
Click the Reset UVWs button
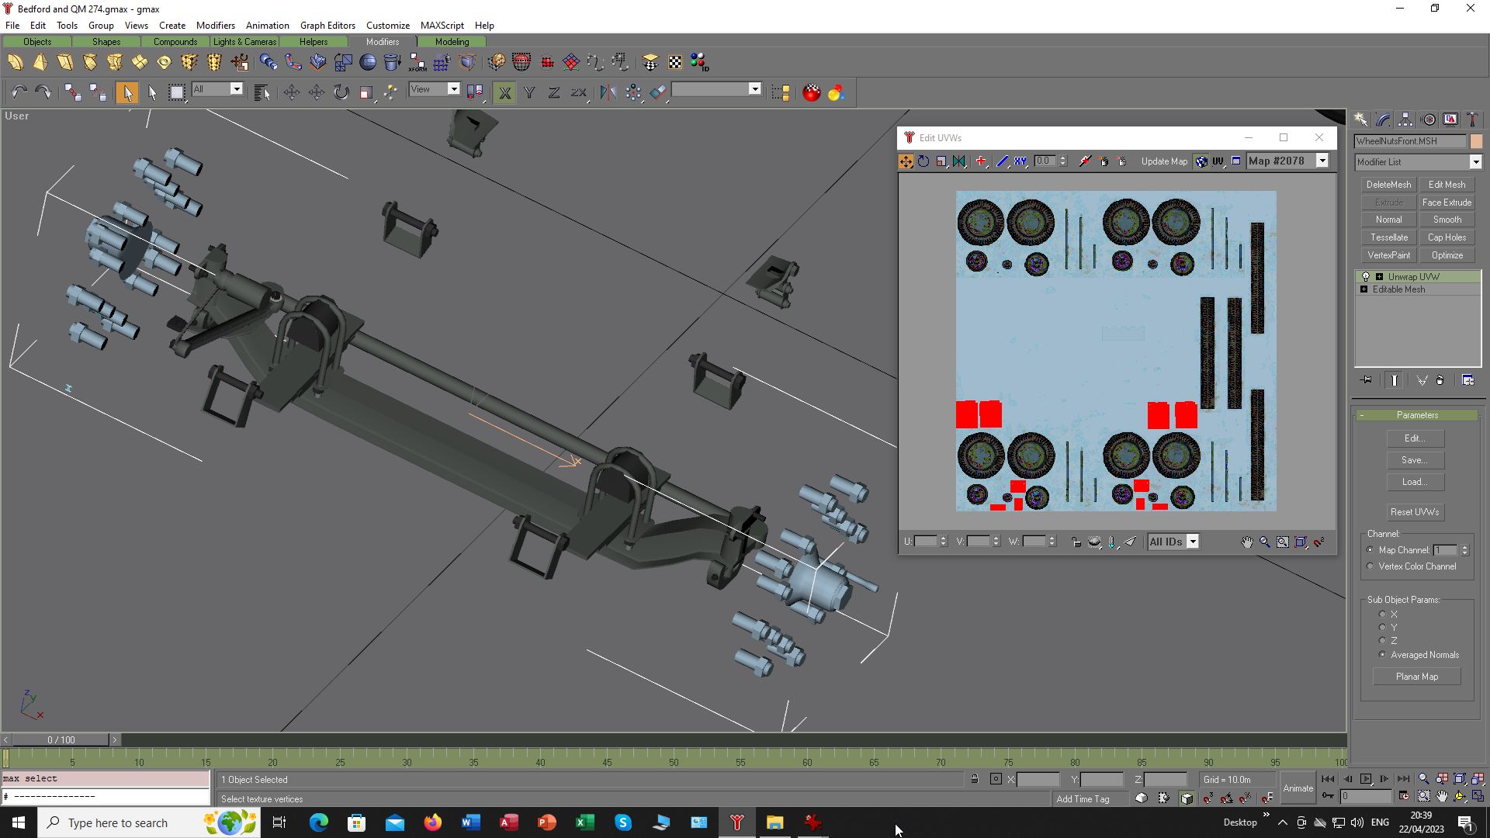click(1415, 512)
